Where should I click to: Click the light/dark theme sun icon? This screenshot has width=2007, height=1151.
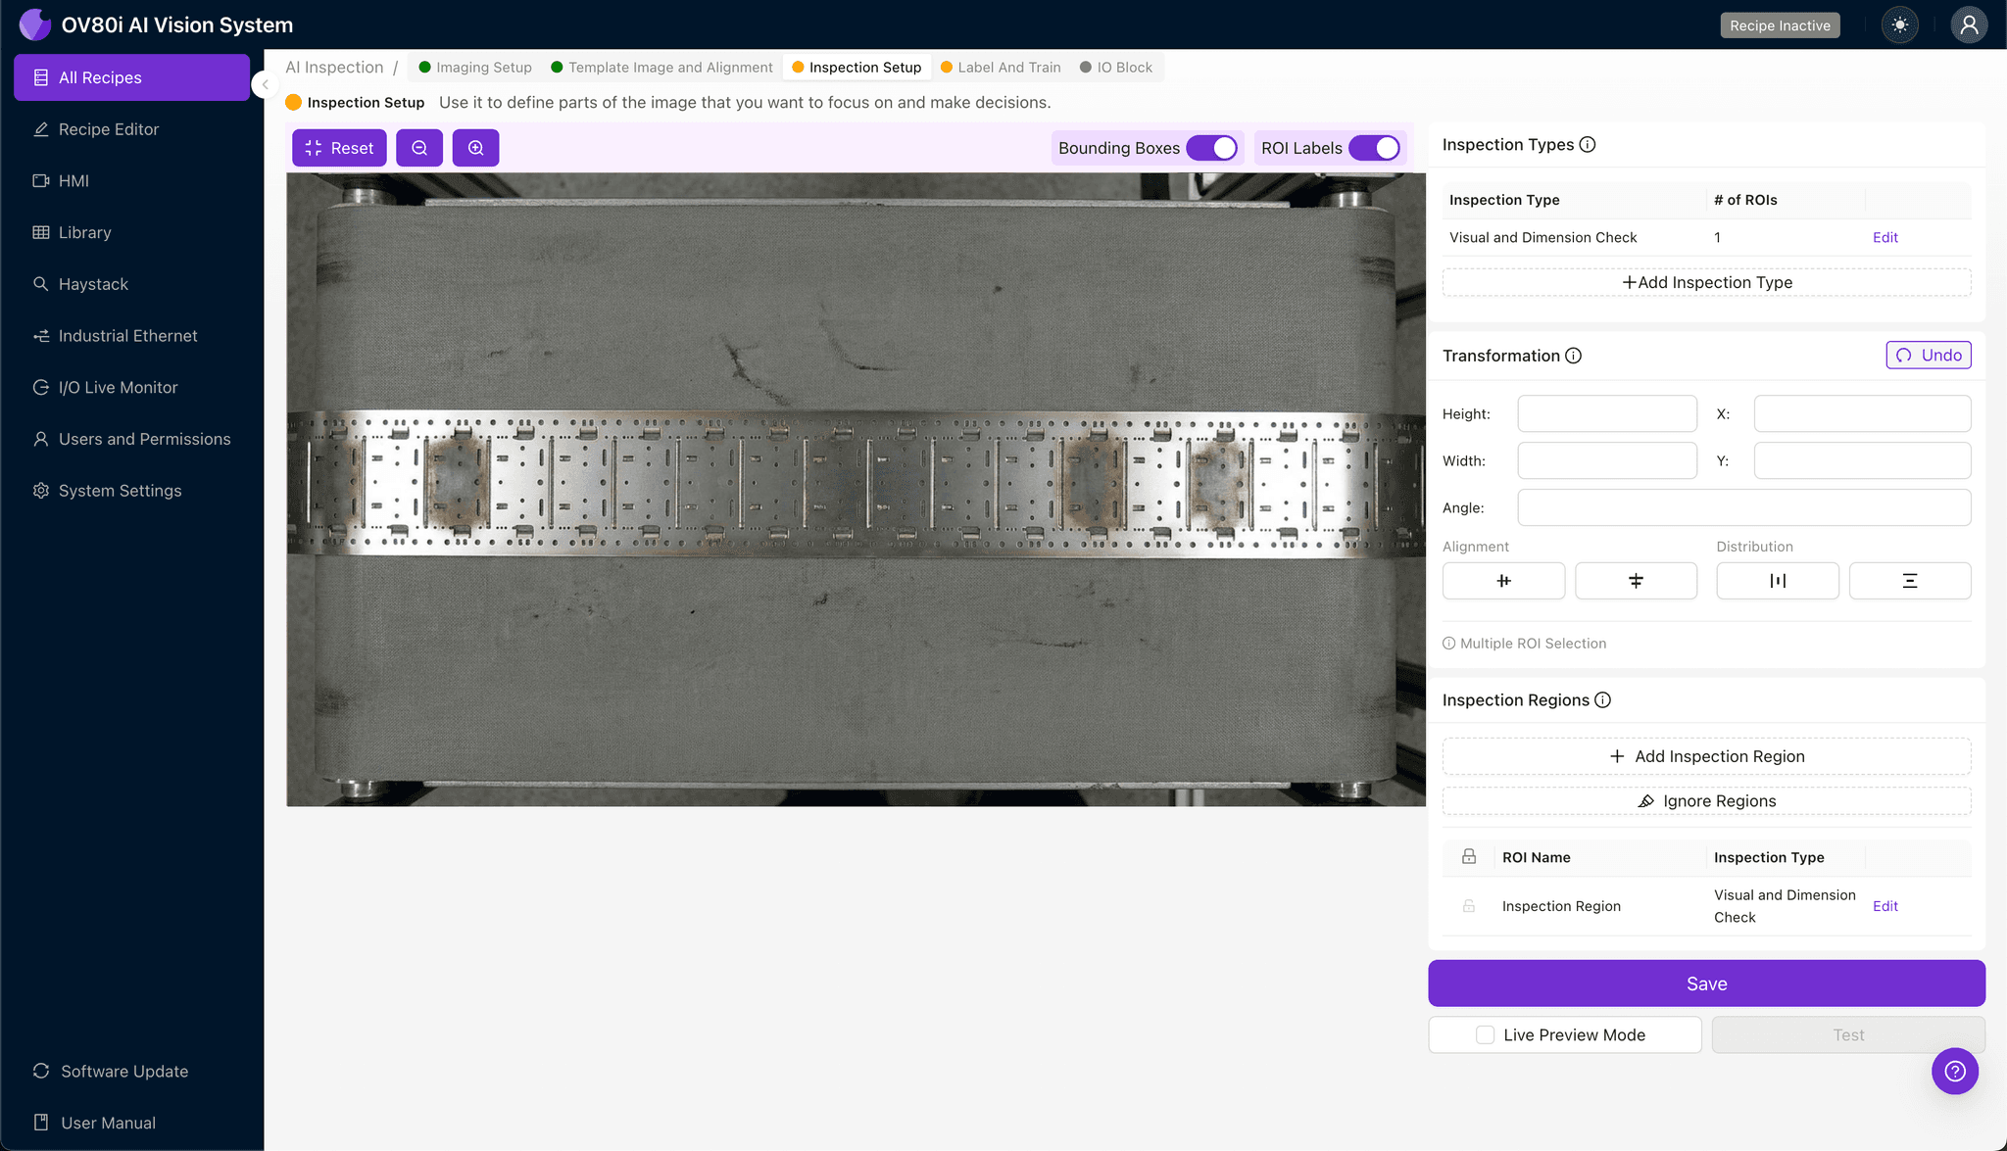tap(1900, 25)
